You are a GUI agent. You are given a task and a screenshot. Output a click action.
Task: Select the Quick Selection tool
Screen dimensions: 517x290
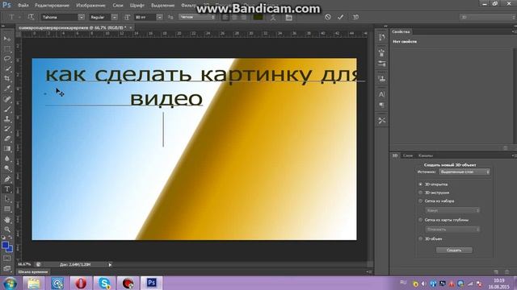click(7, 68)
